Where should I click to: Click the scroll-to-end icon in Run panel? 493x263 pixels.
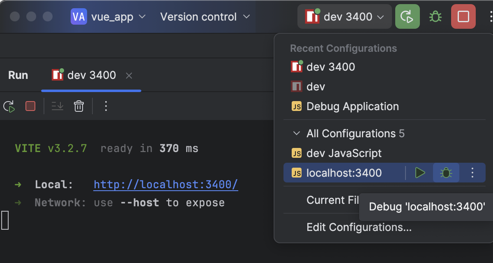57,106
